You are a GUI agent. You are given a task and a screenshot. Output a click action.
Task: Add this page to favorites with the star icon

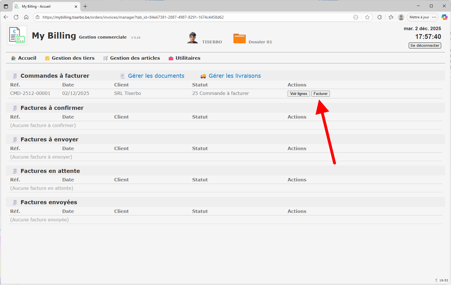pyautogui.click(x=367, y=17)
